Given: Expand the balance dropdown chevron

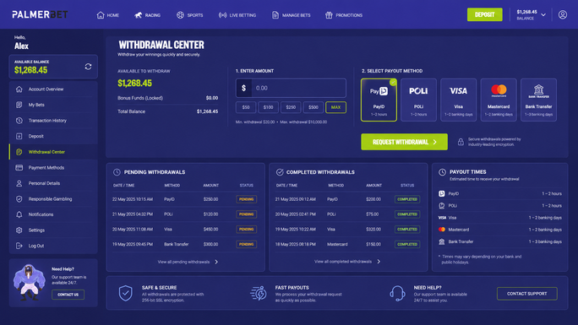Looking at the screenshot, I should (x=543, y=15).
